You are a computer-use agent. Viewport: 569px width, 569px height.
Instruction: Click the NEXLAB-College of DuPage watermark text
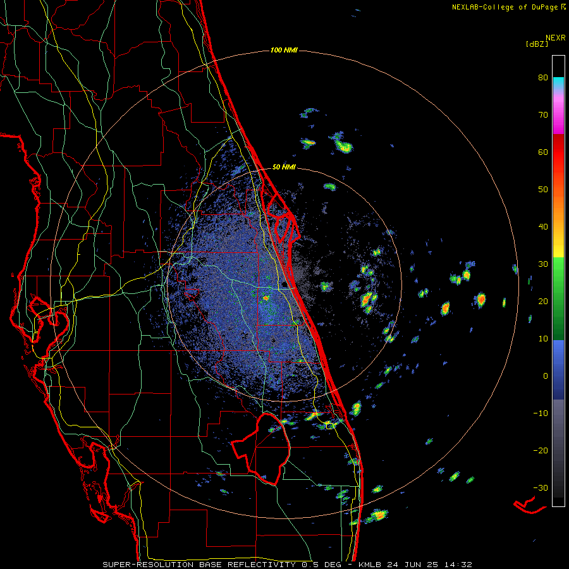coord(508,7)
